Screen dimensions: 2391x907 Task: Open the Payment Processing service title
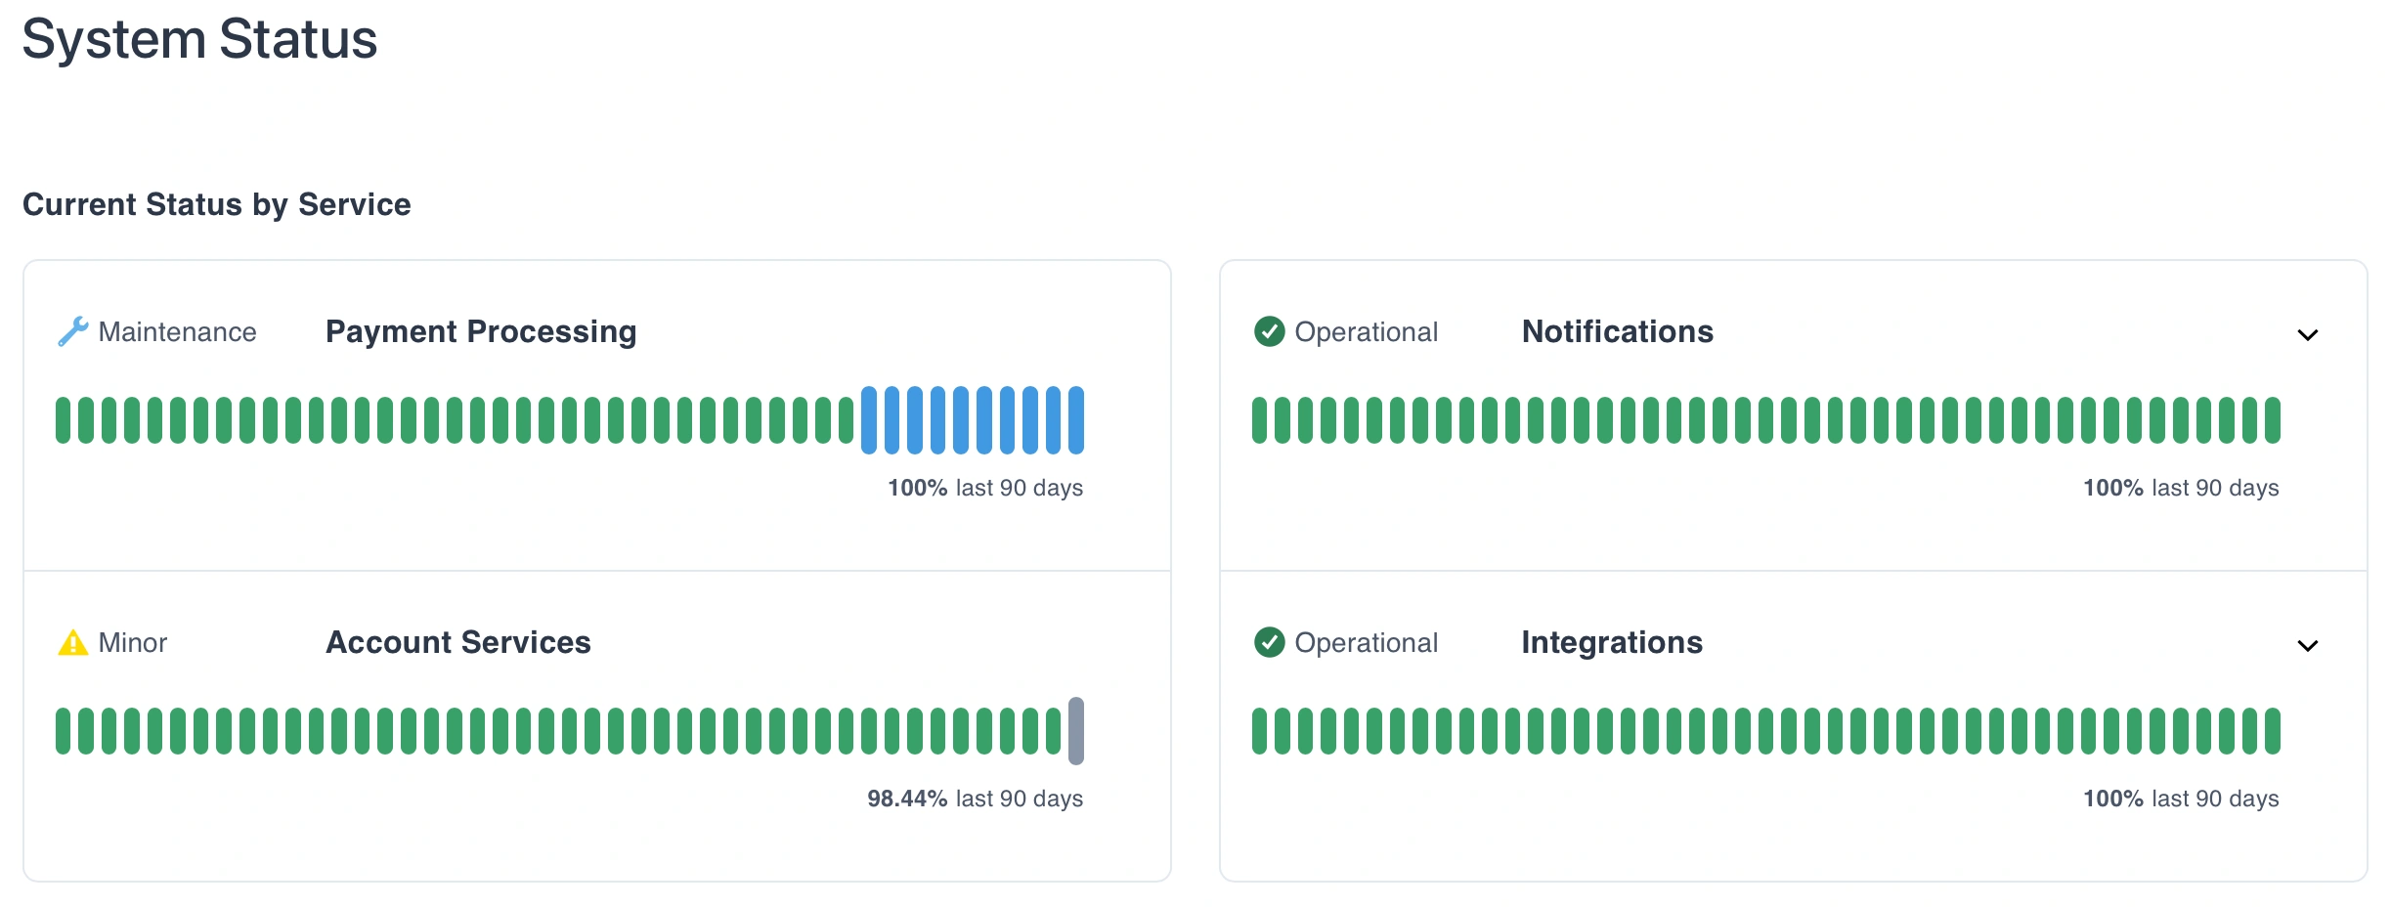pos(481,332)
